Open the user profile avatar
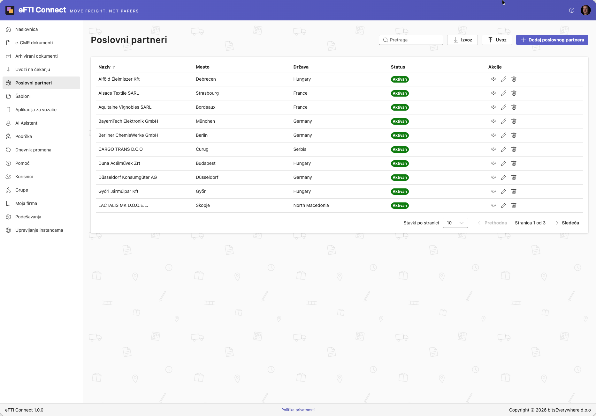Screen dimensions: 596x416 [x=585, y=10]
